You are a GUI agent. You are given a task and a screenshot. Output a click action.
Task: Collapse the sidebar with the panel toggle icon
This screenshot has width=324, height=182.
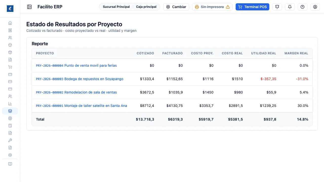pyautogui.click(x=29, y=7)
